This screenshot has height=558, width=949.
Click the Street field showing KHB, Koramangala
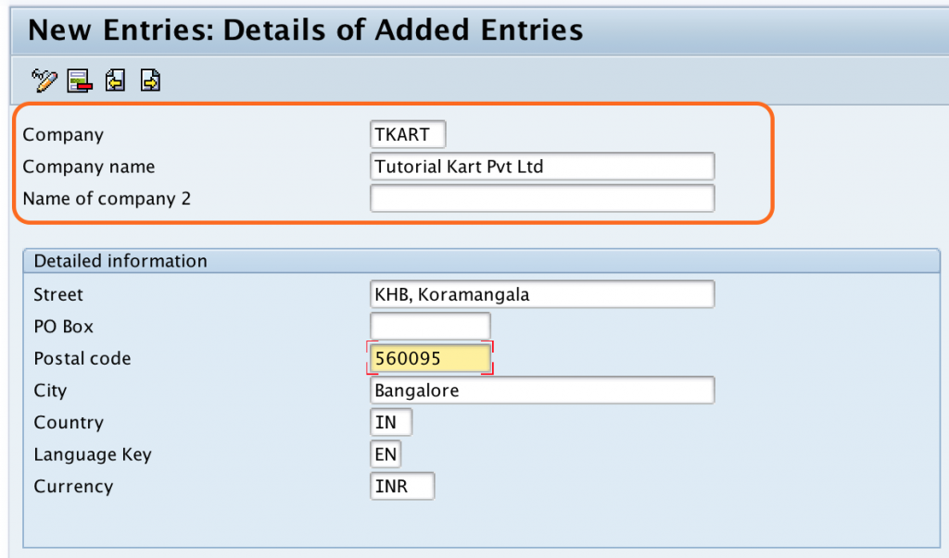pyautogui.click(x=542, y=294)
